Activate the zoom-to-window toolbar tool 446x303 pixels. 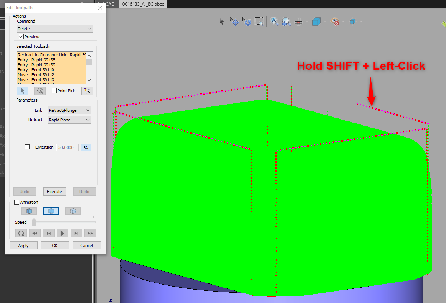point(259,21)
